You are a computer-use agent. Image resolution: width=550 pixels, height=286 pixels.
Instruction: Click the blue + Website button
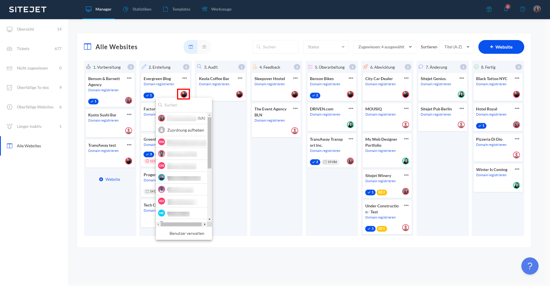[x=501, y=47]
